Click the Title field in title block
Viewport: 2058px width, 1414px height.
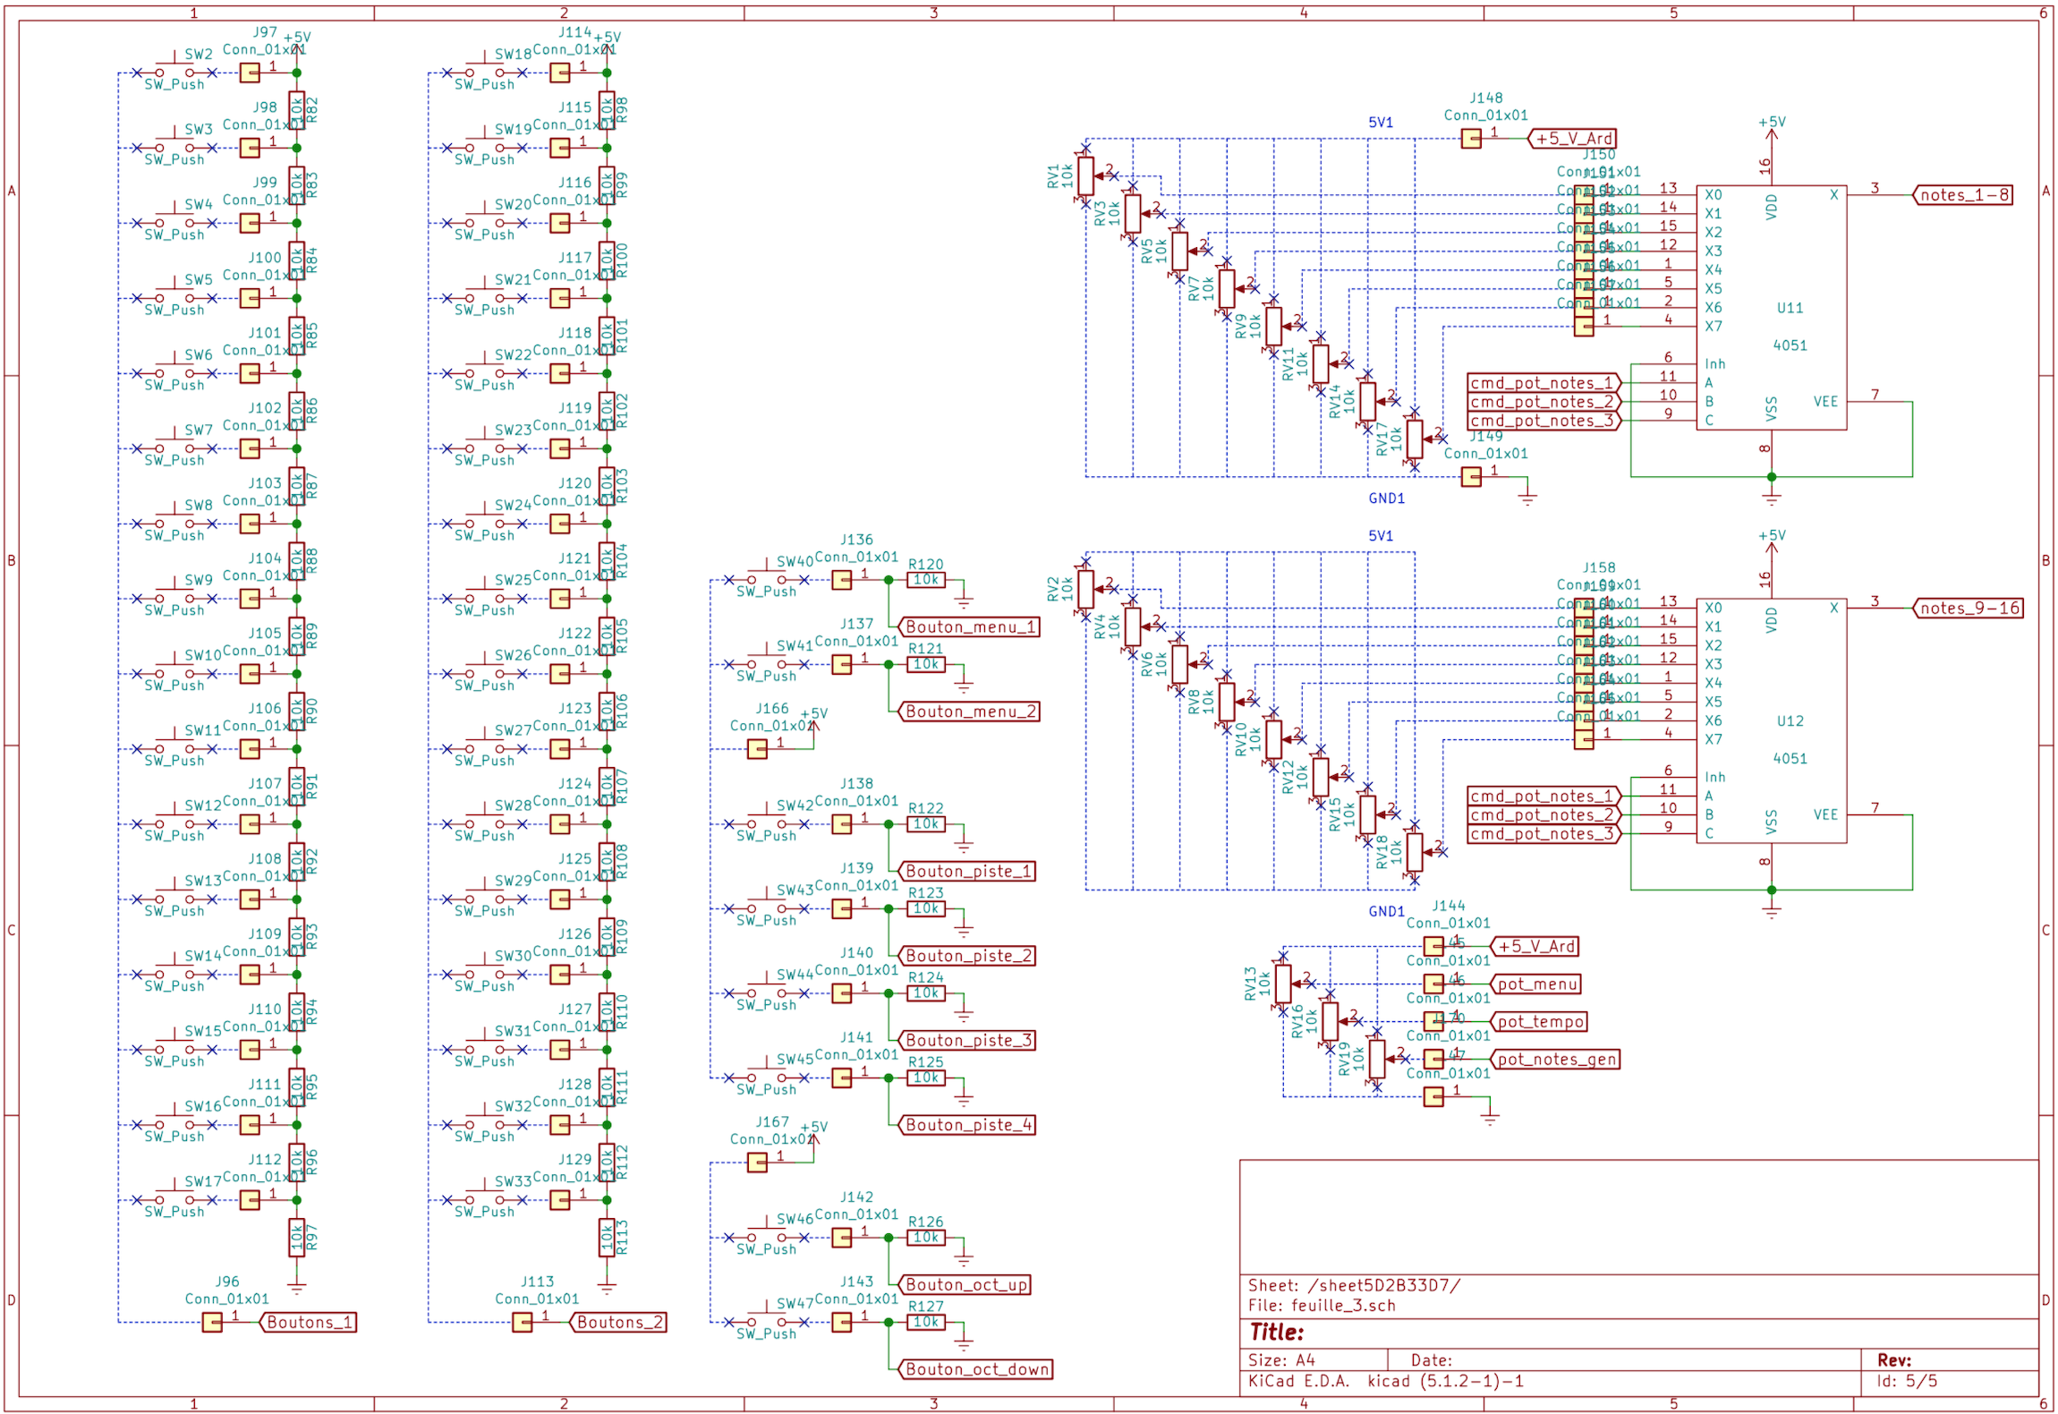[x=1276, y=1332]
